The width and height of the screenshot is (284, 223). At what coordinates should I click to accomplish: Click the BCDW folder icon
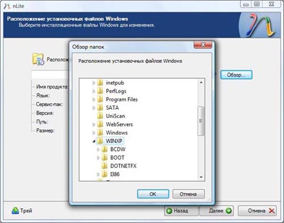tap(105, 149)
